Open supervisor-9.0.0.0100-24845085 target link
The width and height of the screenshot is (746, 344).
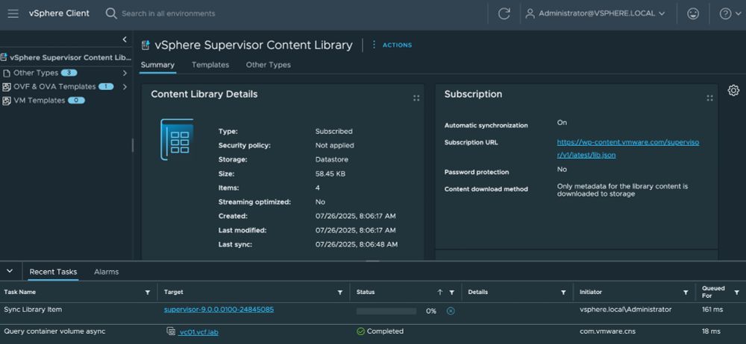click(219, 309)
